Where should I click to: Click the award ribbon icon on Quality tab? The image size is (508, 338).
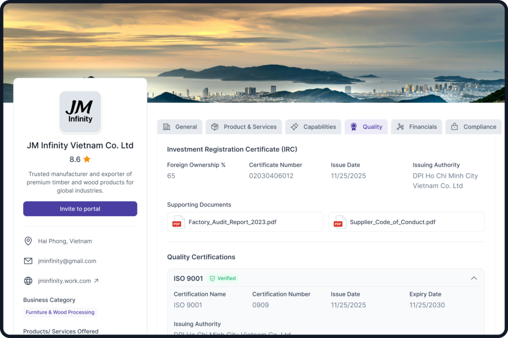tap(354, 127)
